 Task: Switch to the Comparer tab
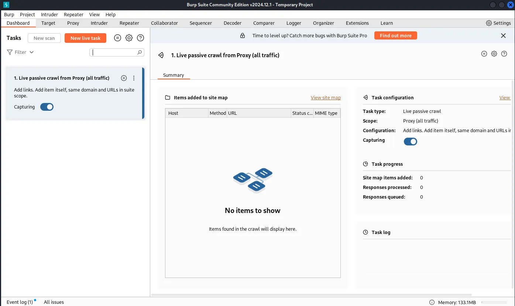click(264, 23)
